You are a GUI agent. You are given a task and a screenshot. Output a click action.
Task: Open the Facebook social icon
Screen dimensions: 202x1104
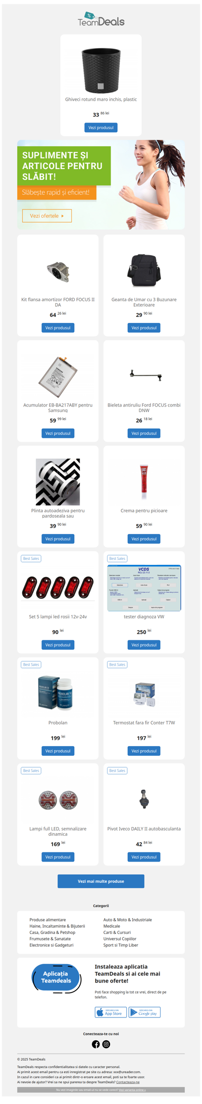pyautogui.click(x=95, y=1044)
